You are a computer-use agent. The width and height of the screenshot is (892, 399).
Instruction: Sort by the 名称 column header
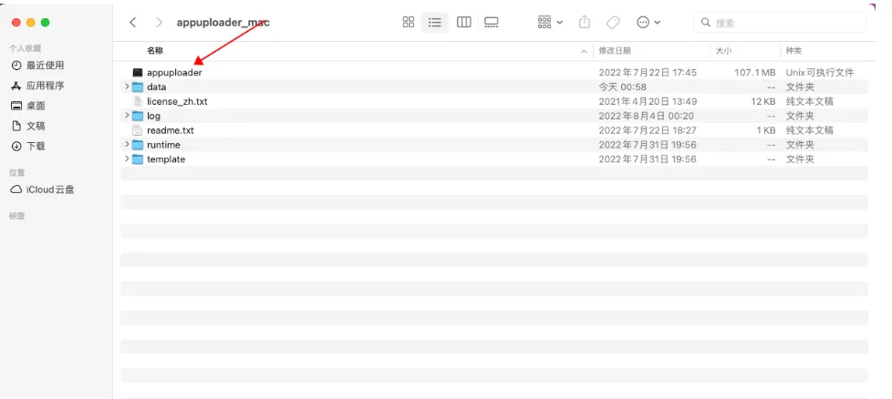(x=155, y=51)
